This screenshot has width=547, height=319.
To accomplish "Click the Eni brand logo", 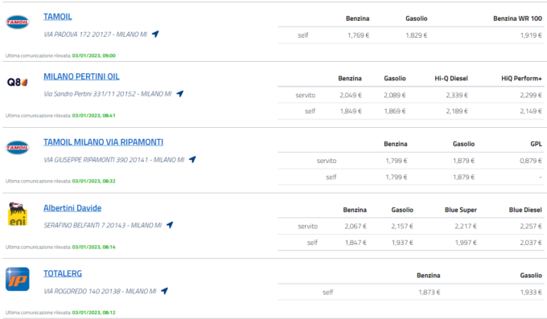I will click(18, 214).
